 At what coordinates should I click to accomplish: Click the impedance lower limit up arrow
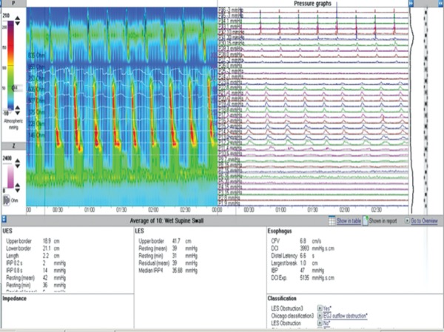pos(18,186)
